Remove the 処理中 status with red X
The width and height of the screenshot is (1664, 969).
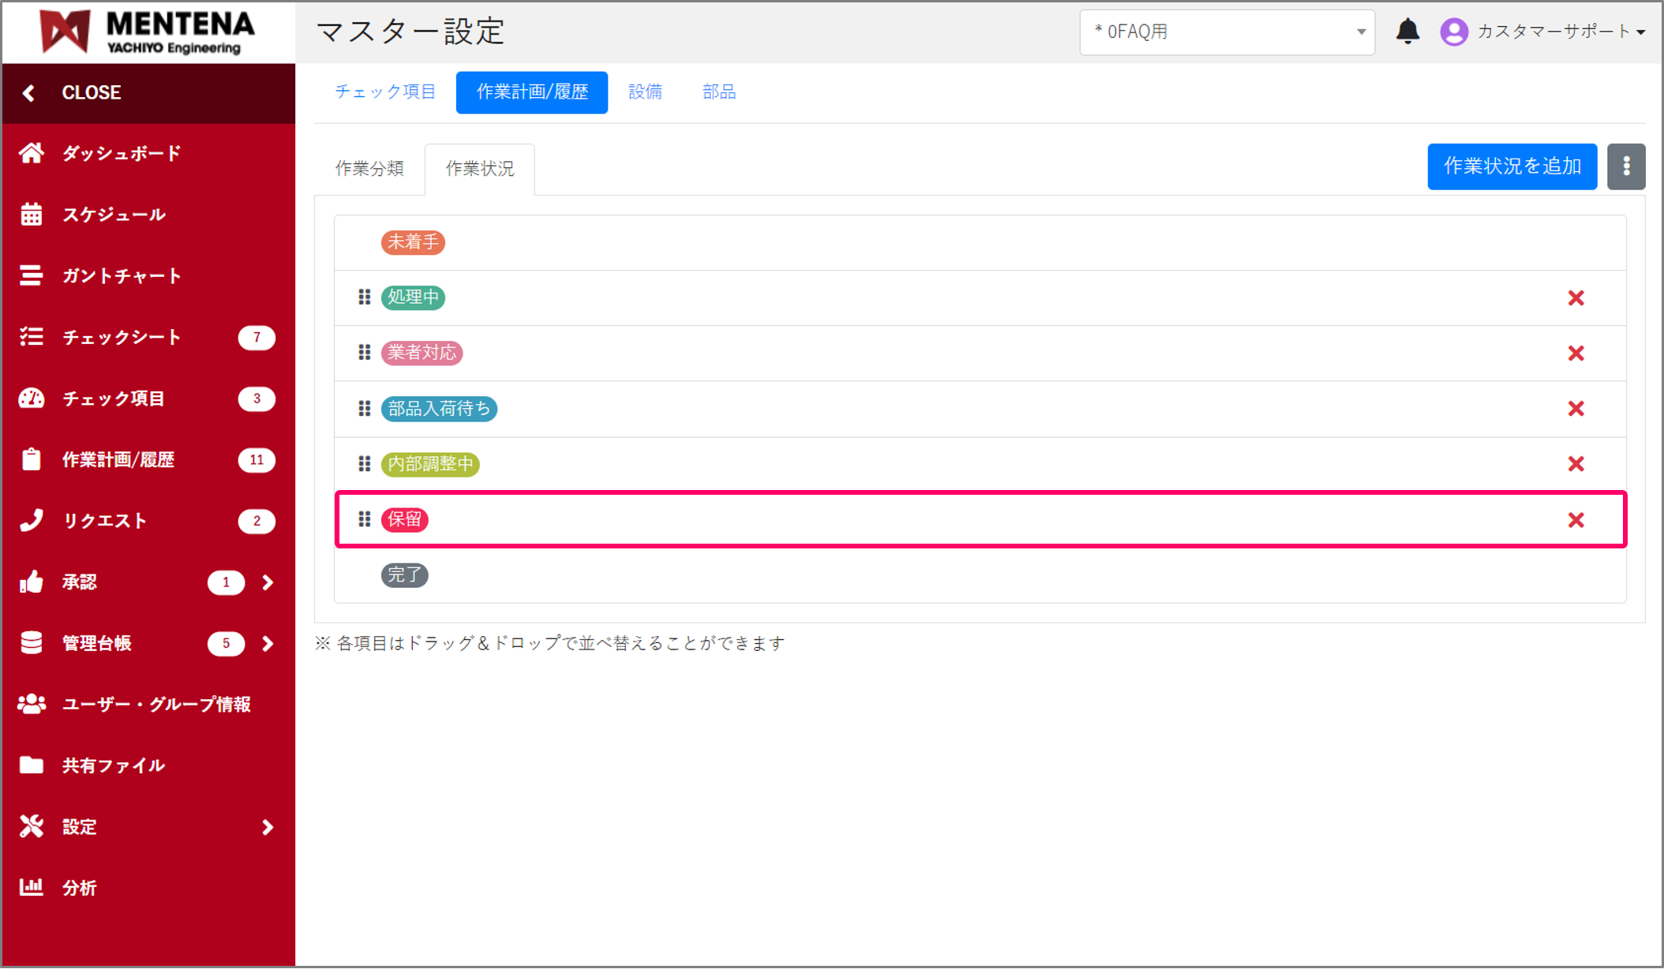click(1576, 298)
